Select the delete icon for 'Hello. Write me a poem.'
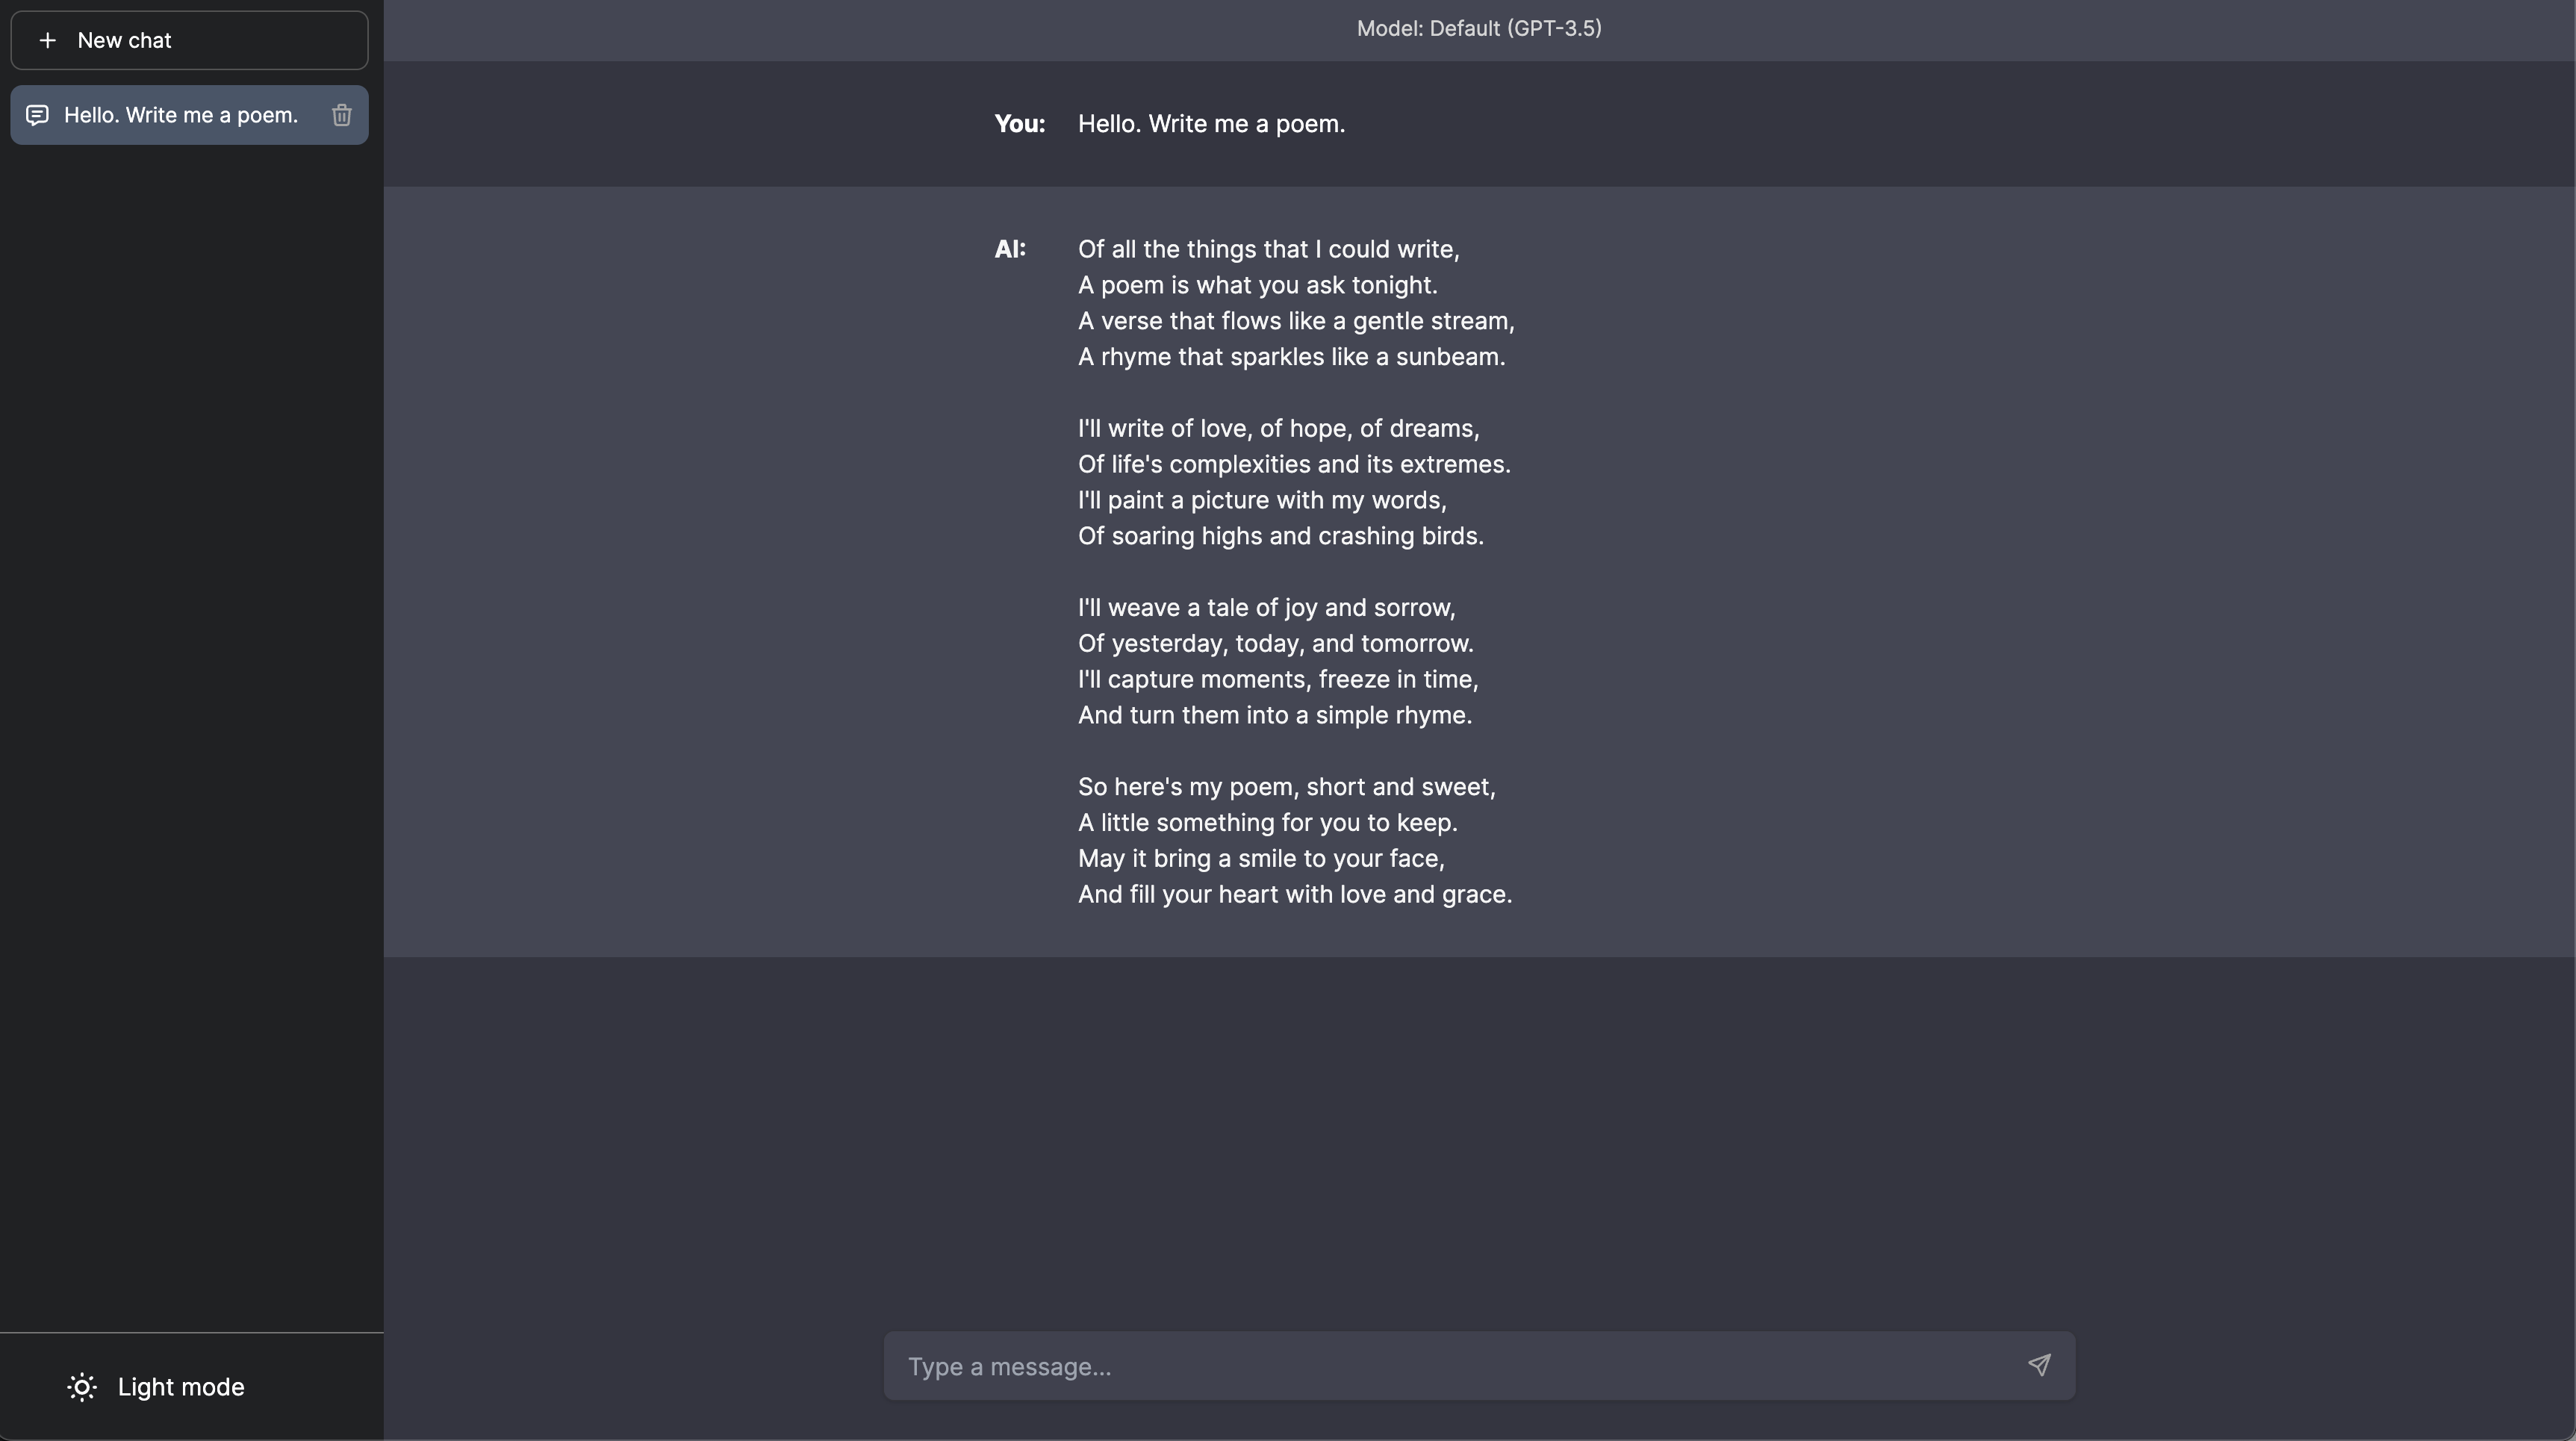2576x1441 pixels. (x=341, y=114)
